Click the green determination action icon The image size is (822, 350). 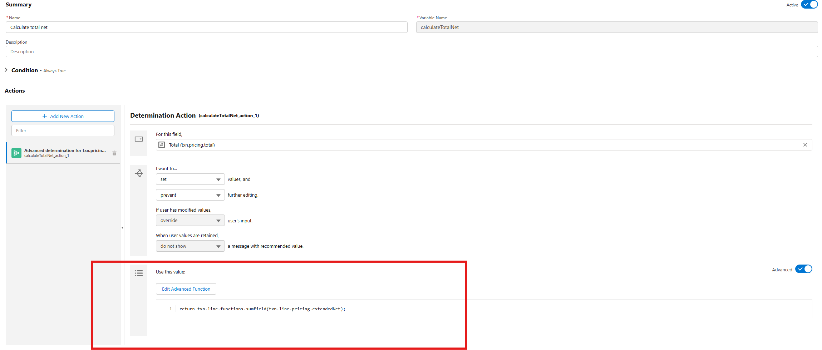pos(16,153)
